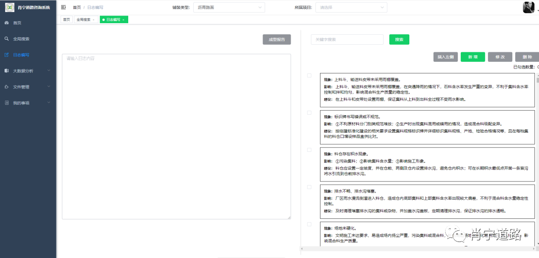Select the 标识牌书写错误或不规范 card
539x258 pixels.
427,127
